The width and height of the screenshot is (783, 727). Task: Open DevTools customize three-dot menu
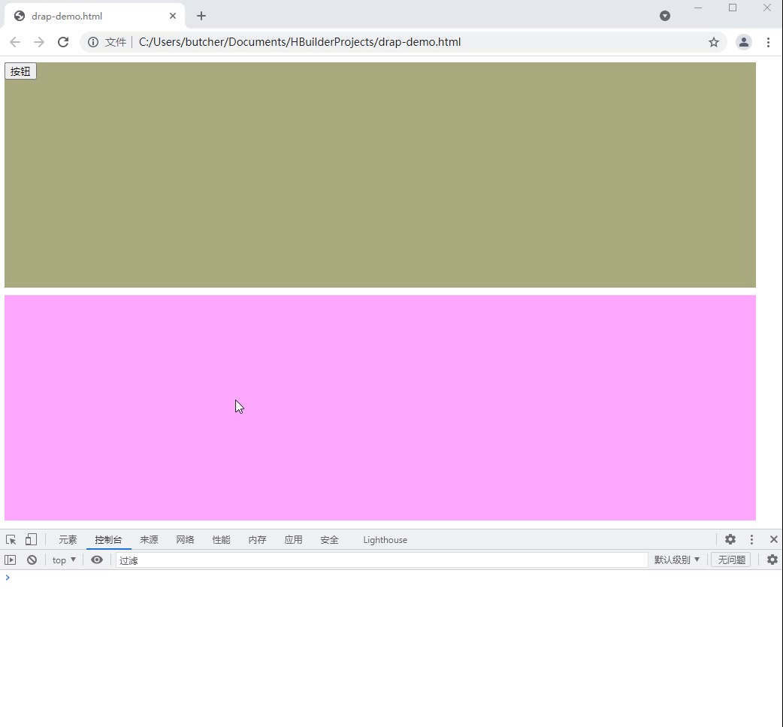click(751, 539)
